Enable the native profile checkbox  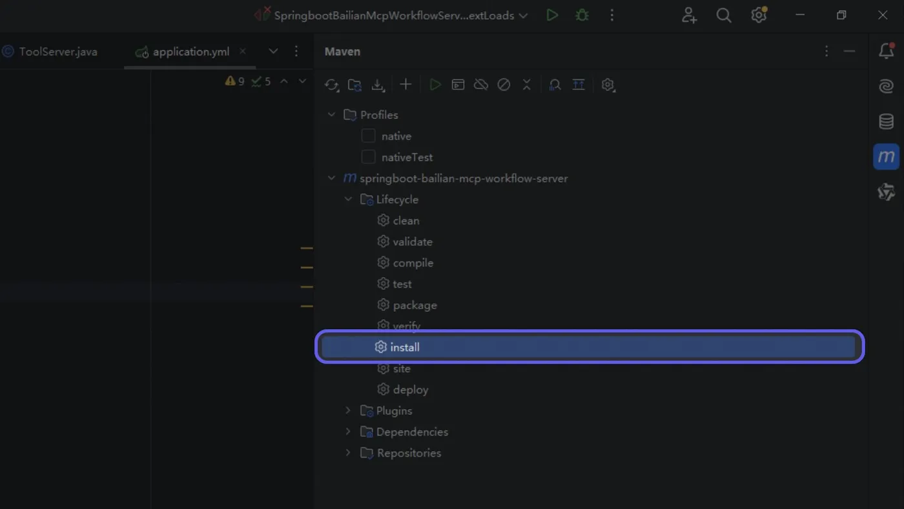coord(368,136)
